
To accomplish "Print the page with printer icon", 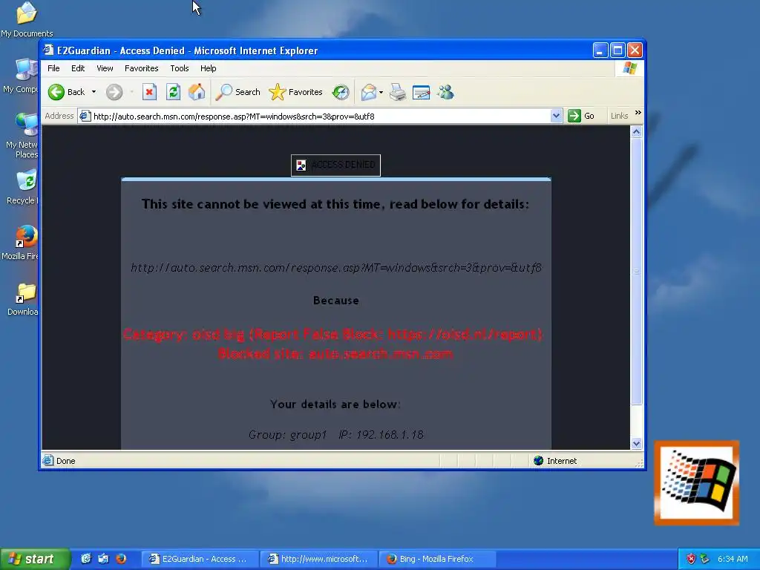I will (398, 92).
